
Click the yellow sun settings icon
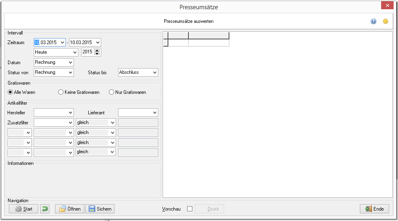coord(385,21)
